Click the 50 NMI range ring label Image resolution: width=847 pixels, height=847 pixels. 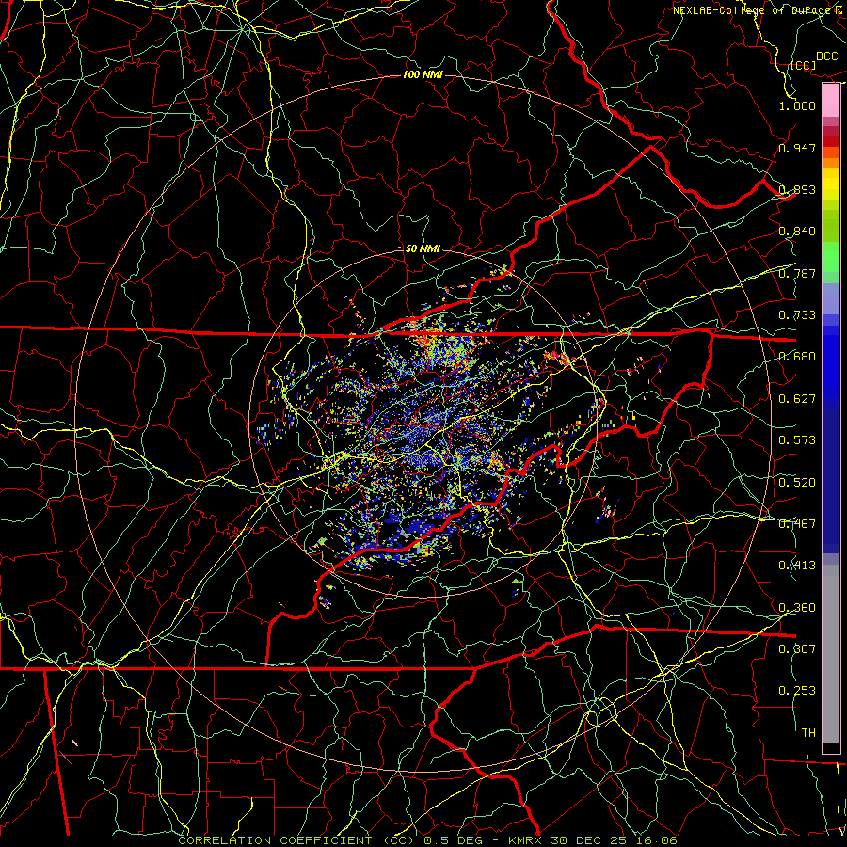point(423,249)
